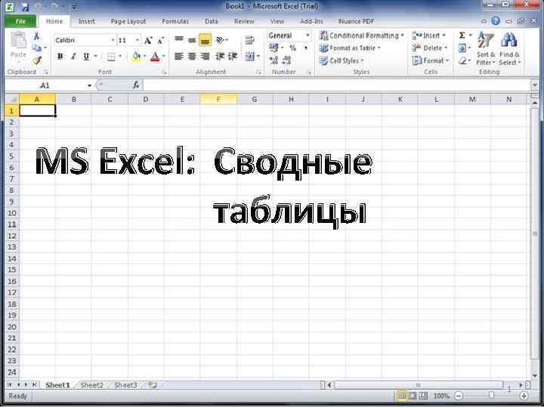Switch to Page Layout view in status bar
Viewport: 544px width, 408px height.
[413, 396]
